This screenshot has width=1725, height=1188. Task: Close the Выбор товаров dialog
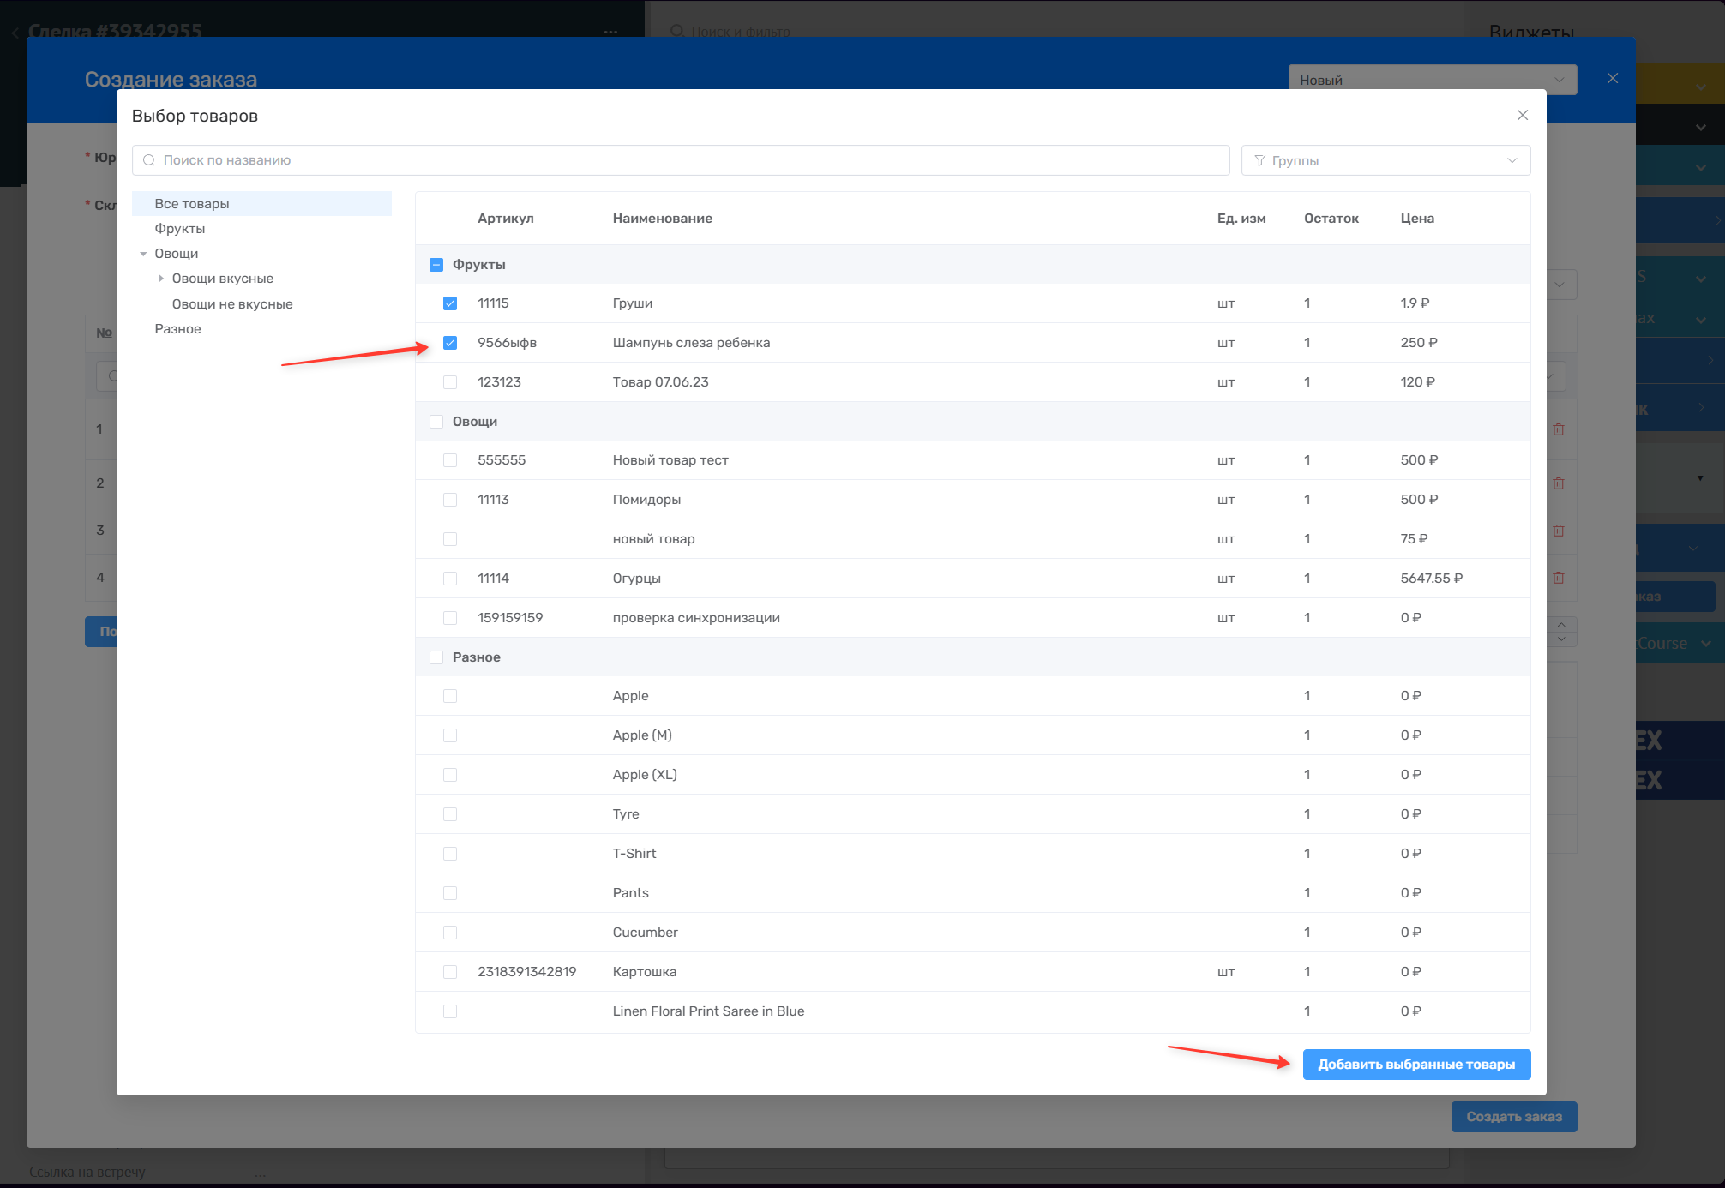click(1523, 115)
